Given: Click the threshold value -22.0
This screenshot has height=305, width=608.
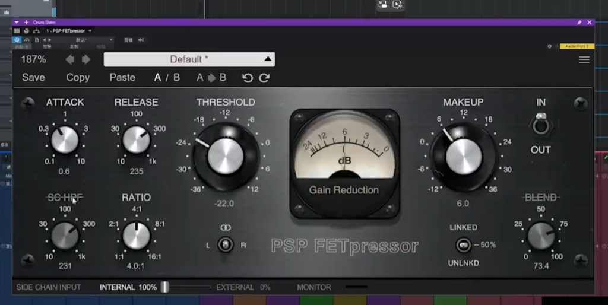Looking at the screenshot, I should (x=224, y=204).
